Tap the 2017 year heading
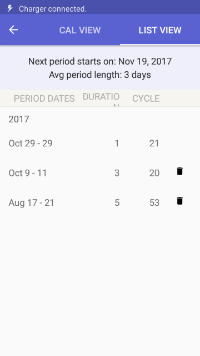The height and width of the screenshot is (356, 200). click(x=19, y=119)
